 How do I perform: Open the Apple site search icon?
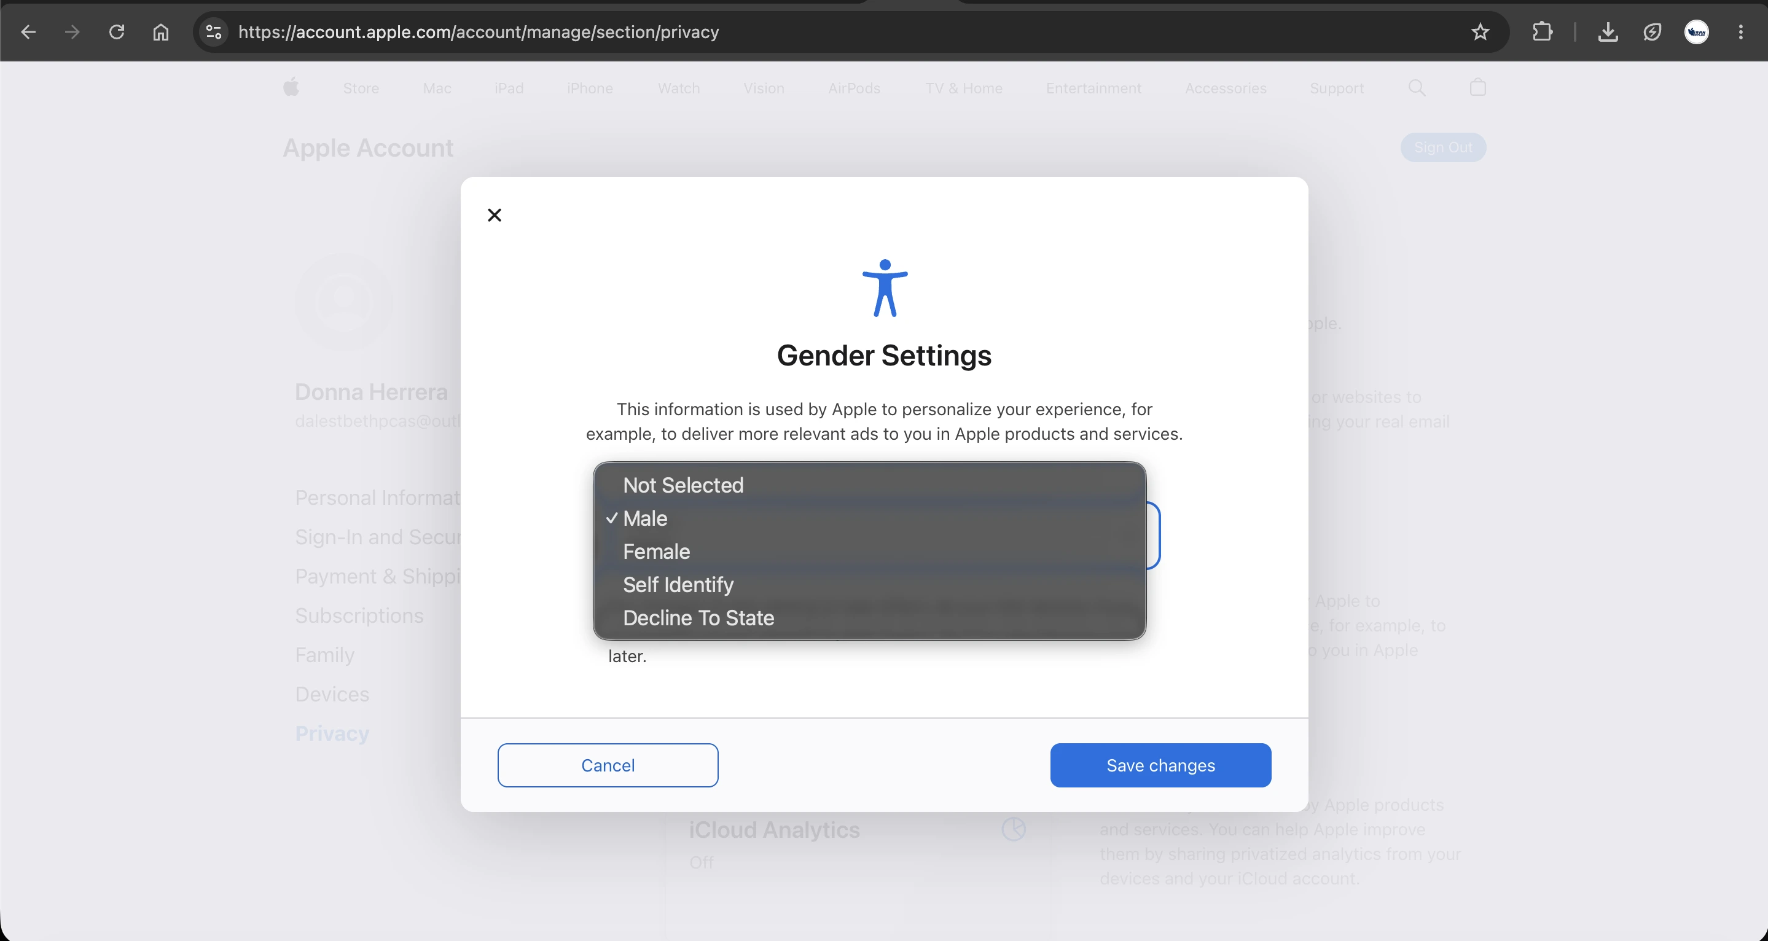pyautogui.click(x=1417, y=88)
